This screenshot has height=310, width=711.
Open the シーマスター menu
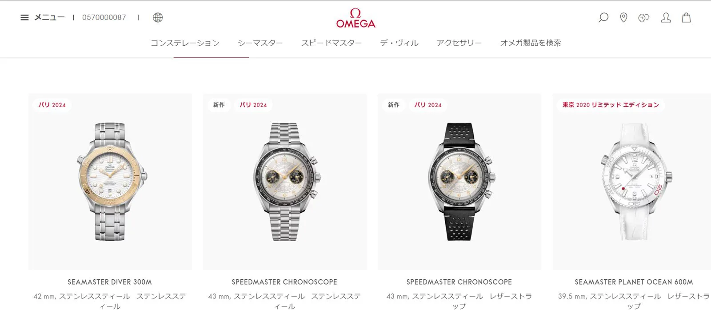[260, 43]
